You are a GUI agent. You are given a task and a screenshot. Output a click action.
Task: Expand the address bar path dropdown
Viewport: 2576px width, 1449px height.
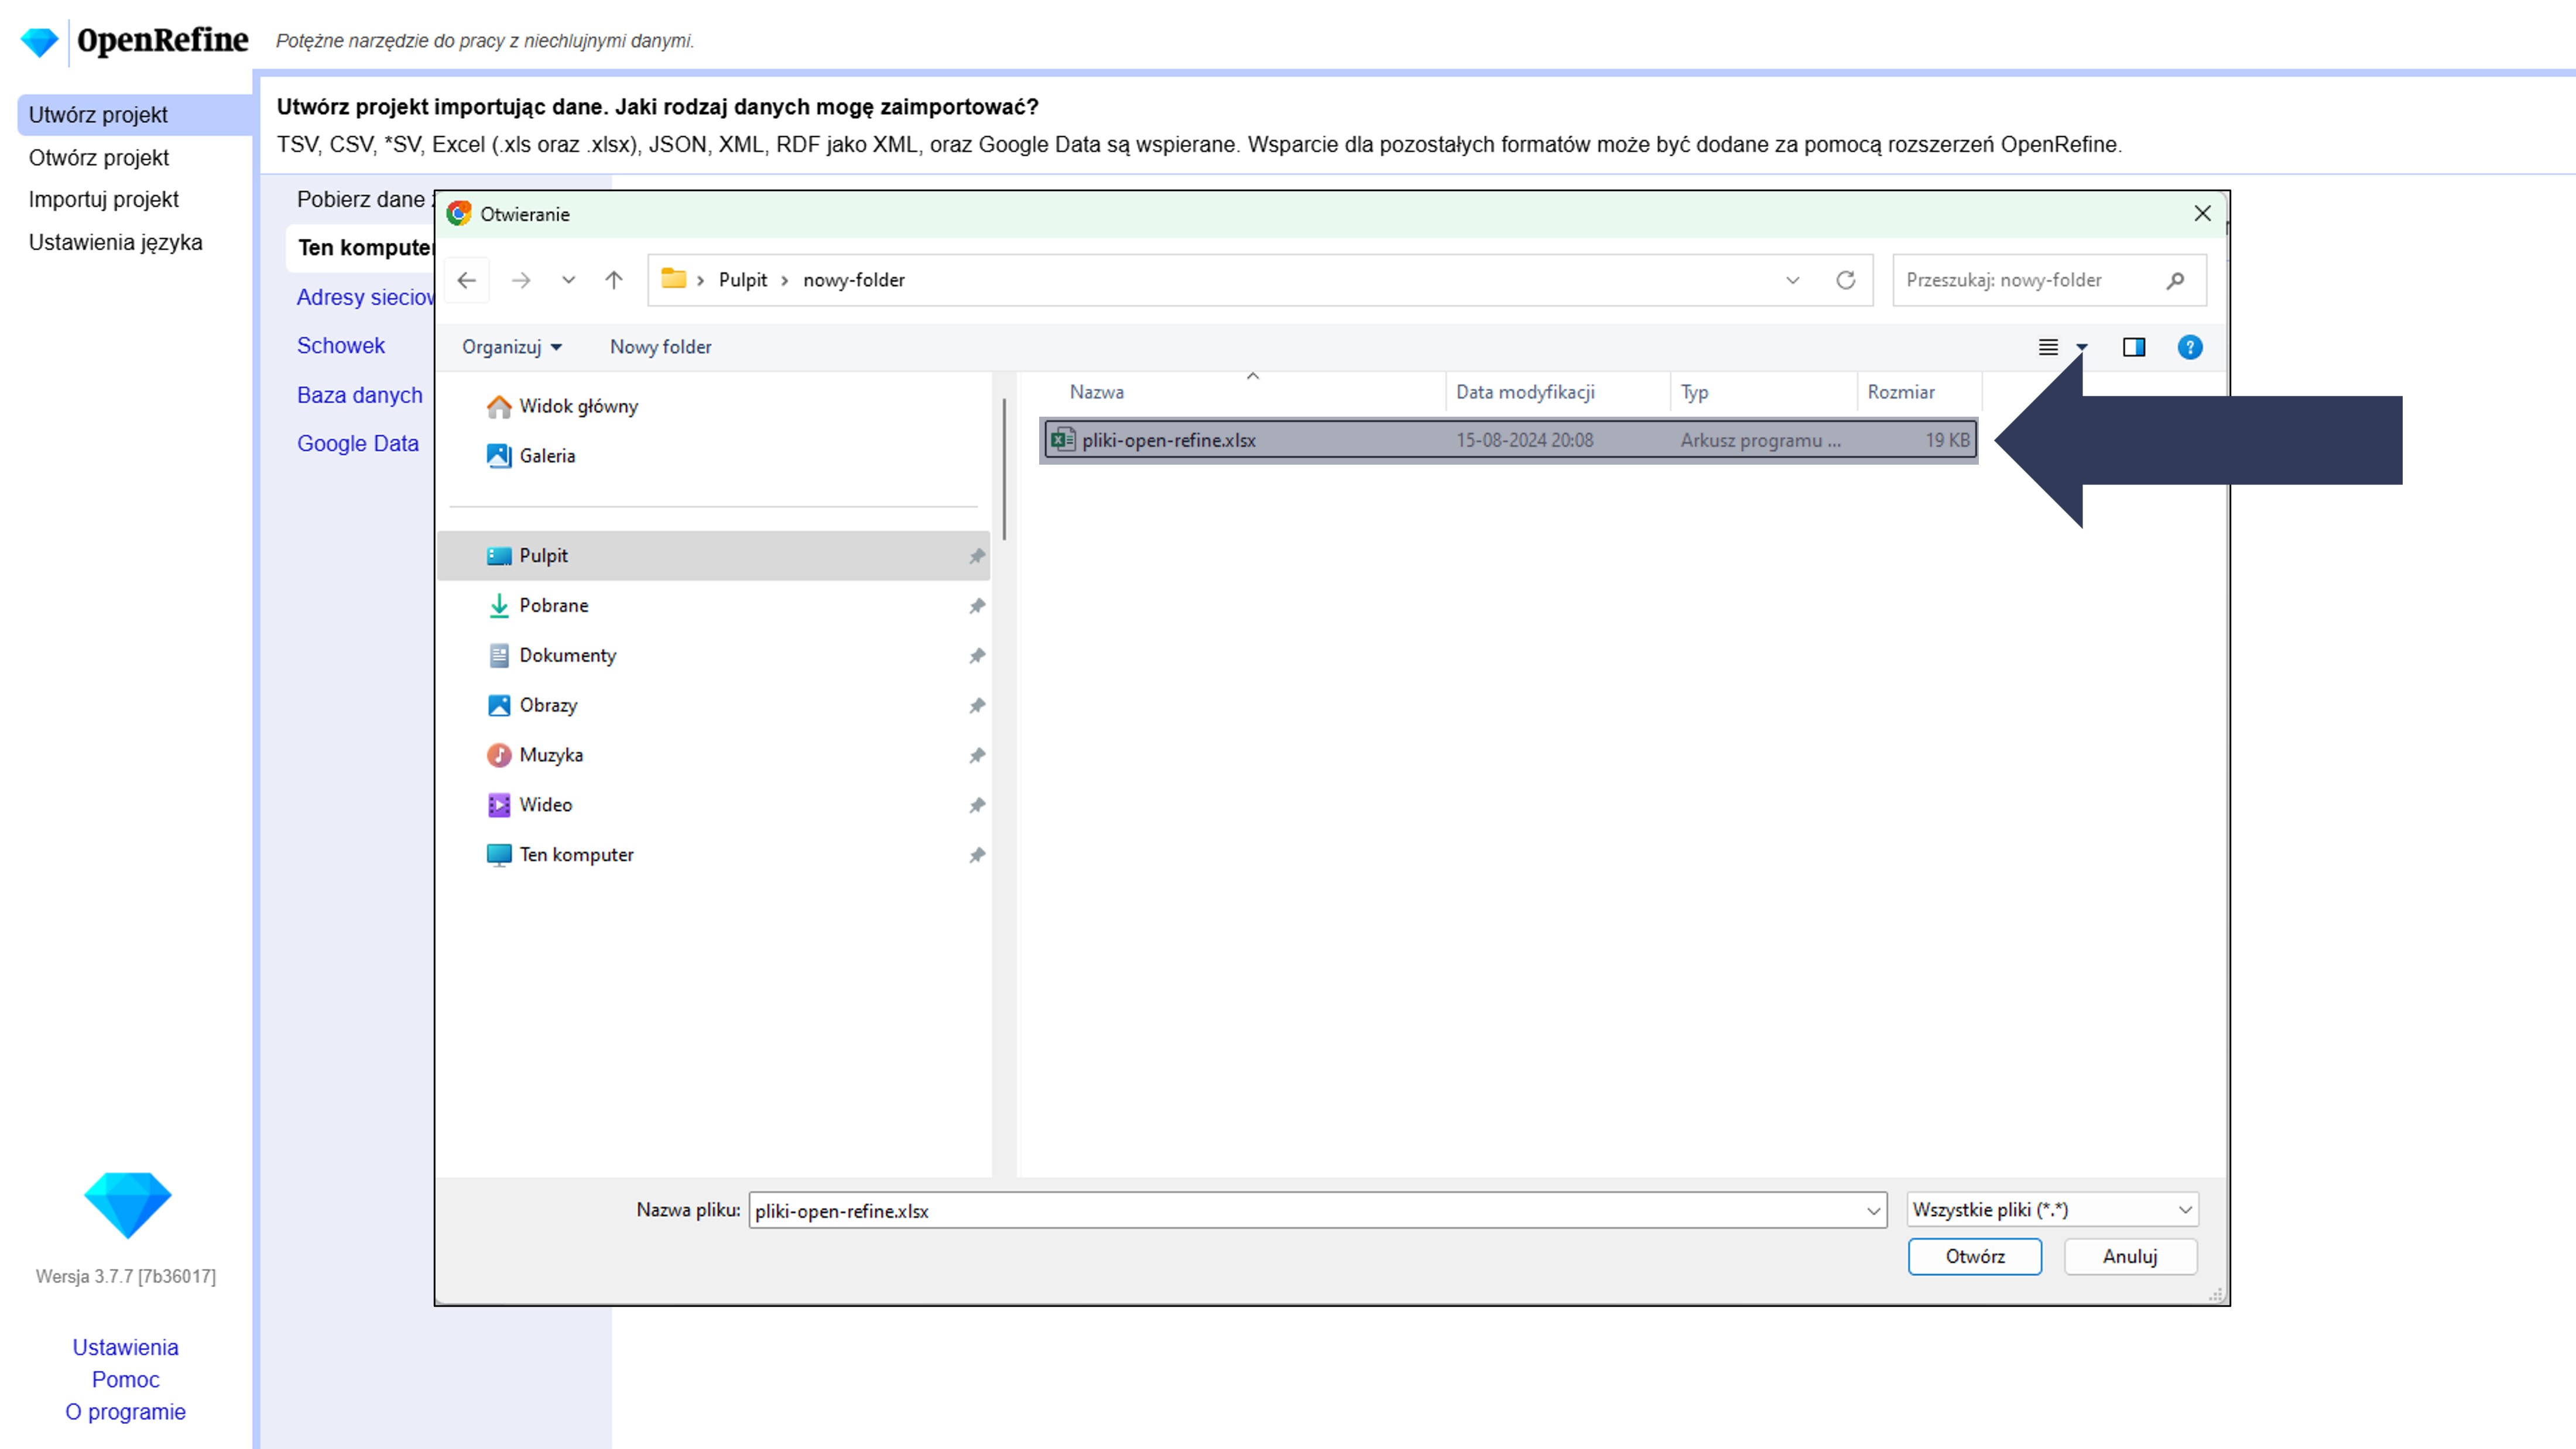click(1792, 281)
